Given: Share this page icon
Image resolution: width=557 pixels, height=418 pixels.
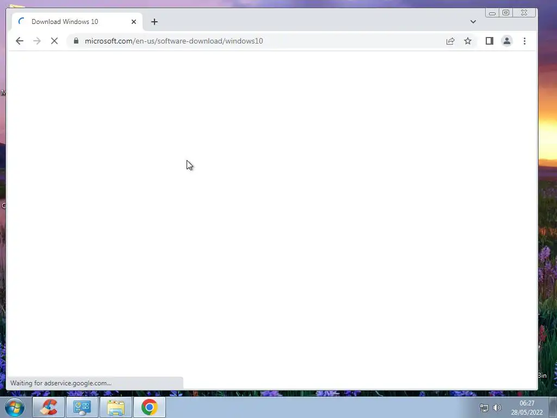Looking at the screenshot, I should [x=450, y=41].
